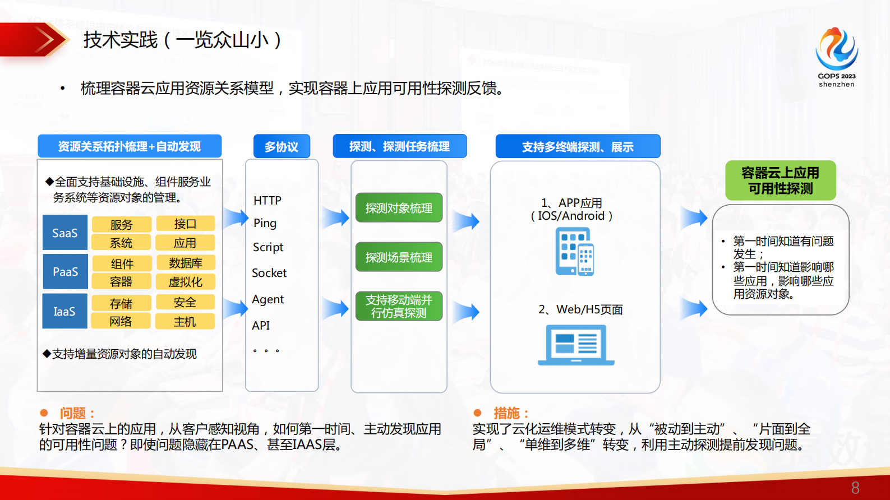The height and width of the screenshot is (500, 890).
Task: Click the Web/H5 laptop icon
Action: pos(576,345)
